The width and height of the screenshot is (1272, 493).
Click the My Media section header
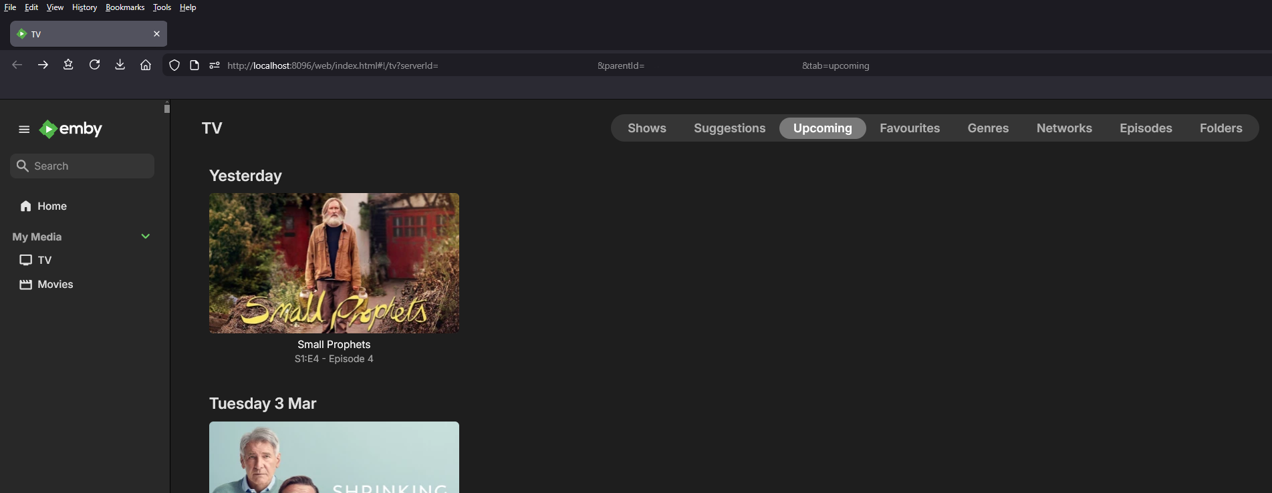[37, 237]
